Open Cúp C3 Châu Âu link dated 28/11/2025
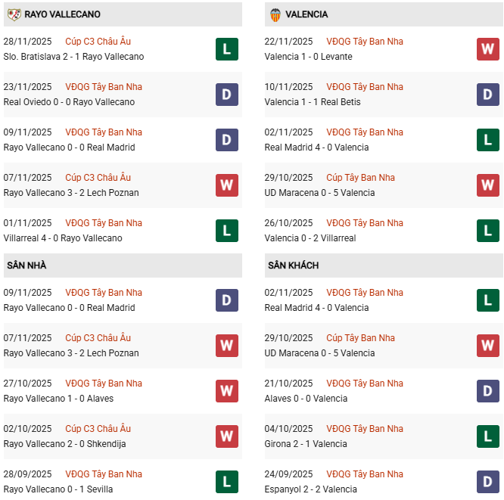The height and width of the screenshot is (500, 504). [98, 42]
